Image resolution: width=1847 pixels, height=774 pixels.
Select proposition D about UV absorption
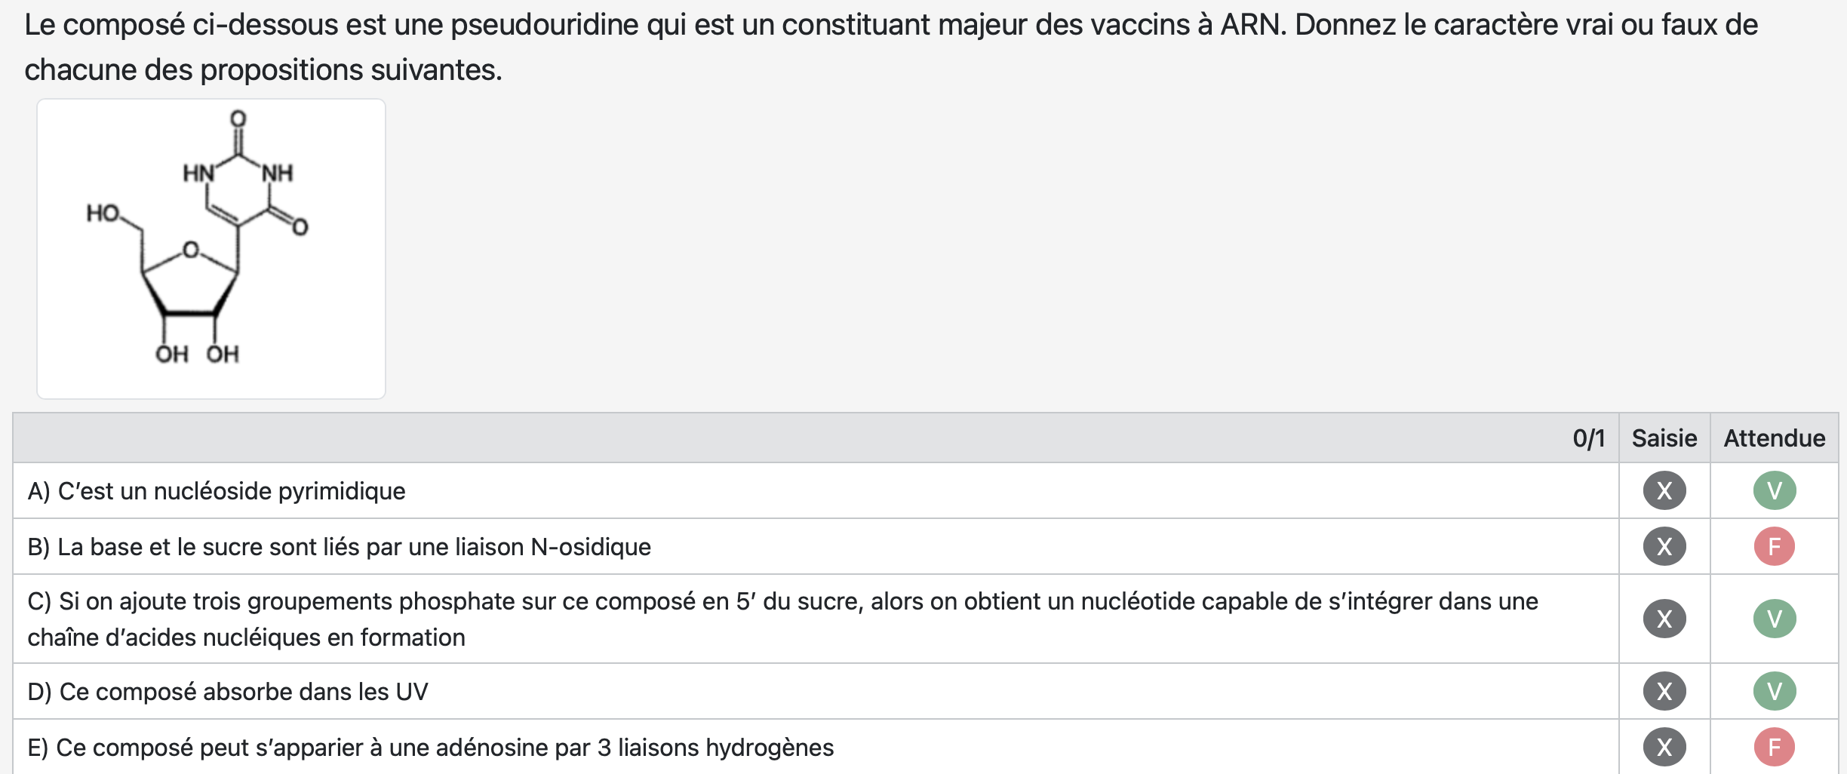click(228, 692)
